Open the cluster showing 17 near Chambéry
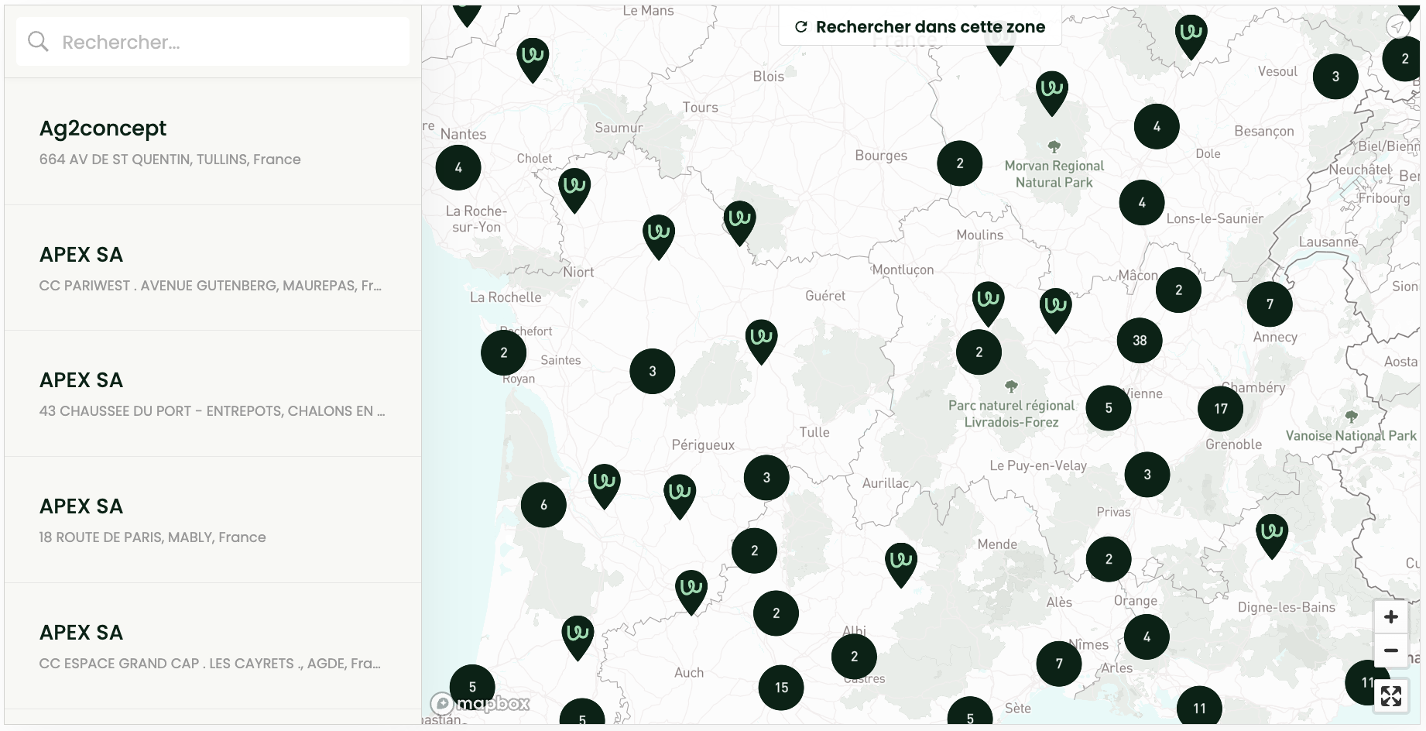 click(x=1221, y=407)
